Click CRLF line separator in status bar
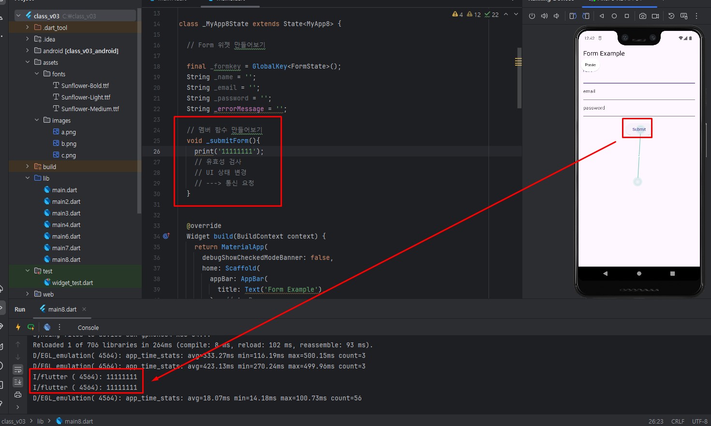711x426 pixels. [x=678, y=421]
